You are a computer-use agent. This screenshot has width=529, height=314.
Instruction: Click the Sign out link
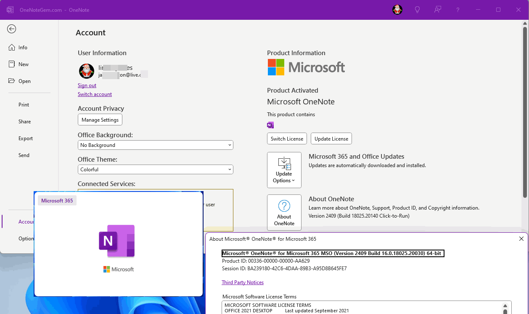pos(87,85)
